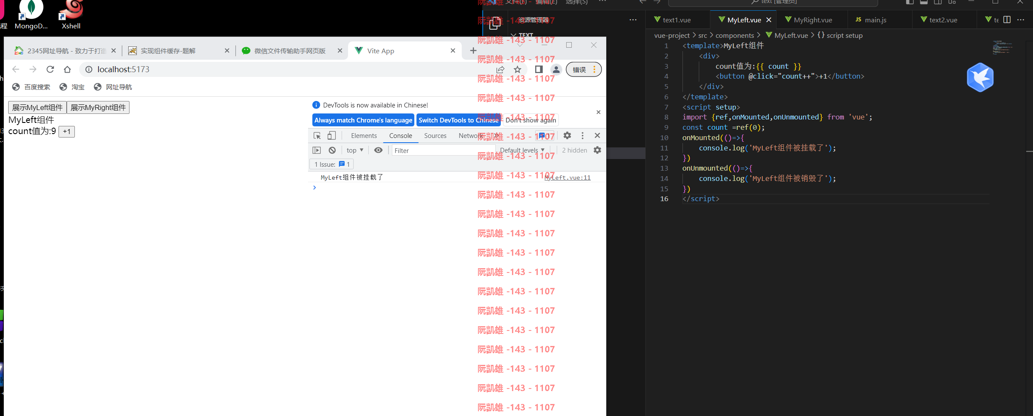Open the Chrome profile avatar
This screenshot has width=1033, height=416.
click(556, 69)
